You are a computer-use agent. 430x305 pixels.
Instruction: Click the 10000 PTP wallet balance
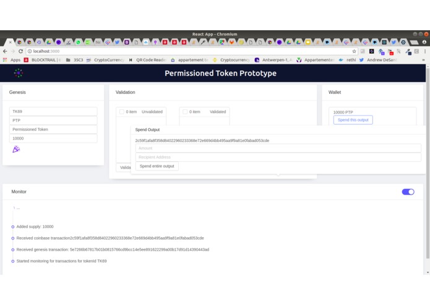point(343,112)
